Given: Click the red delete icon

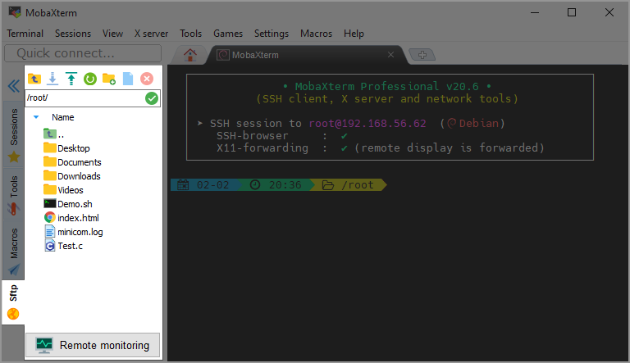Looking at the screenshot, I should point(147,79).
